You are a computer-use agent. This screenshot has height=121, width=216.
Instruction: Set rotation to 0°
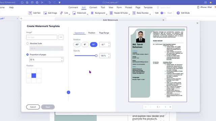(x=85, y=44)
